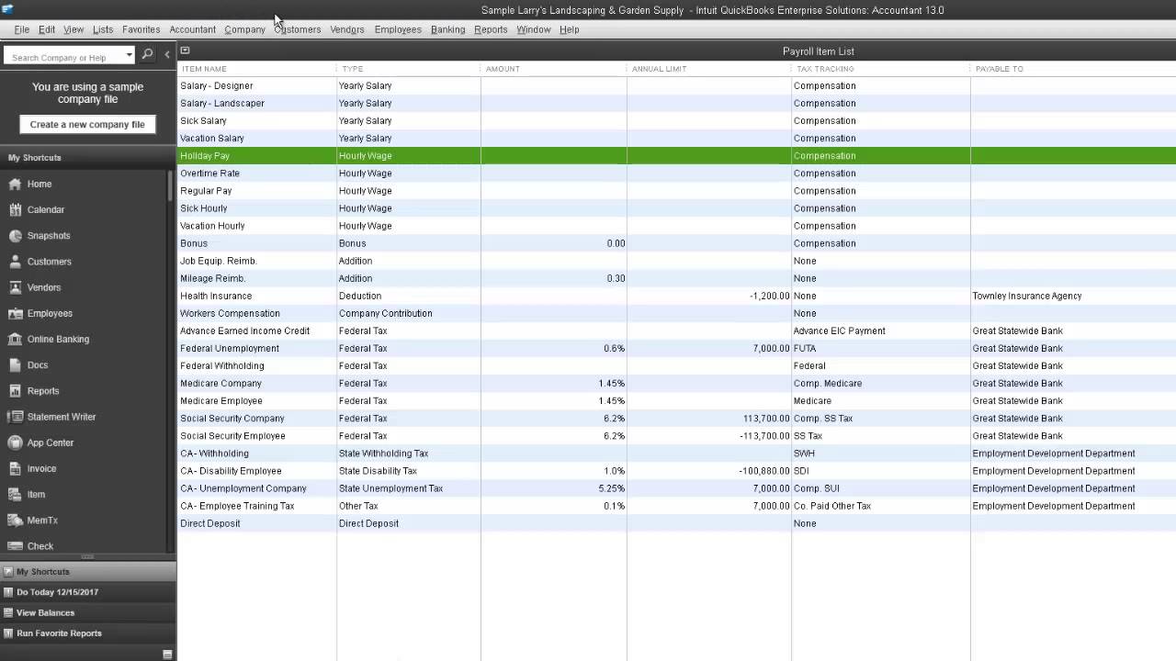
Task: Open the App Center shortcut icon
Action: click(x=15, y=443)
